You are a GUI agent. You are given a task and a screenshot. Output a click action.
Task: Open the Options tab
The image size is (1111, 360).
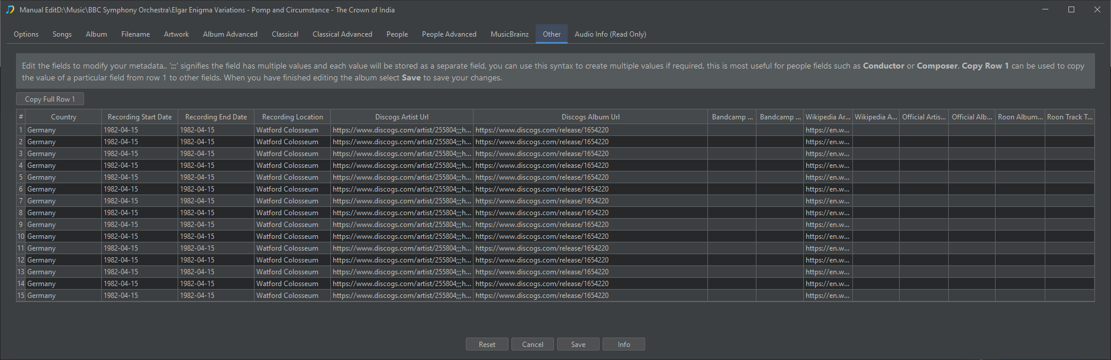26,34
